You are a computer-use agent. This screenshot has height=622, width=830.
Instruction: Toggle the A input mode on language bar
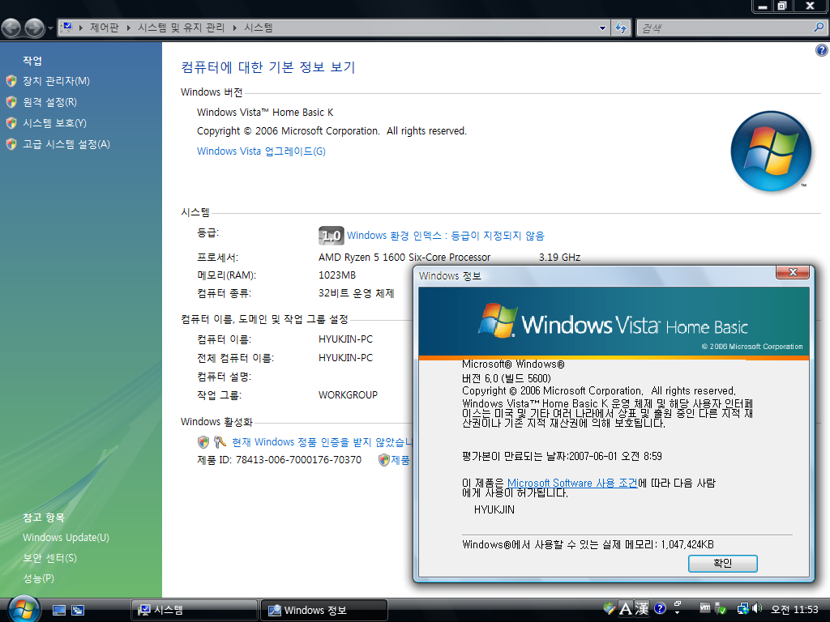[626, 609]
